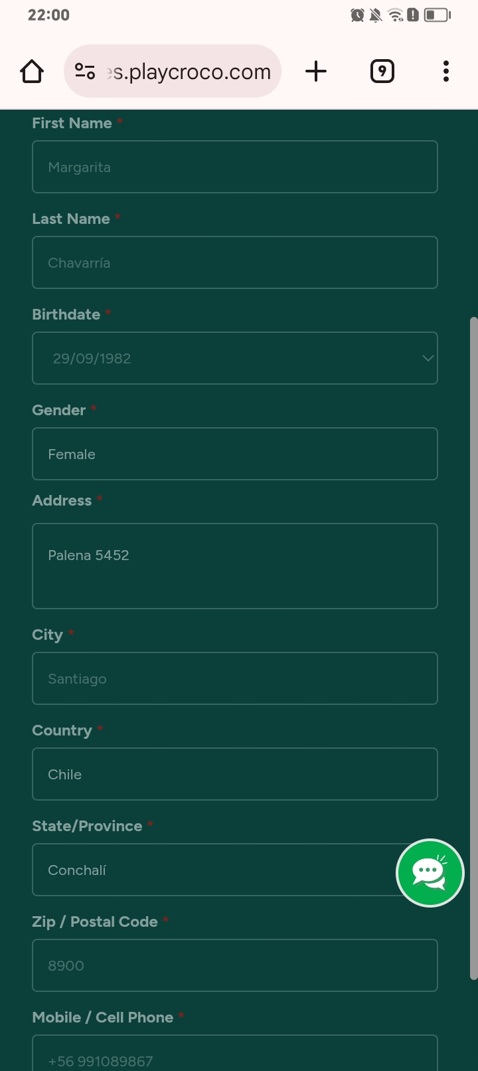The image size is (478, 1071).
Task: Tap the battery status icon
Action: pyautogui.click(x=437, y=15)
